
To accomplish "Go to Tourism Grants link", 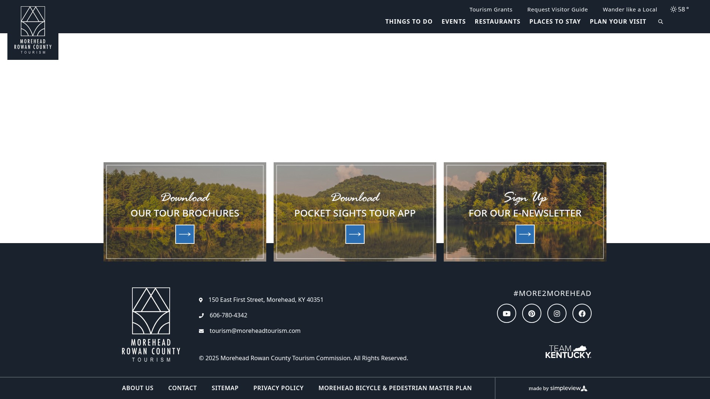I will click(x=491, y=9).
